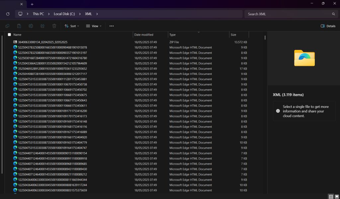
Task: Add a new tab with the plus button
Action: [32, 4]
